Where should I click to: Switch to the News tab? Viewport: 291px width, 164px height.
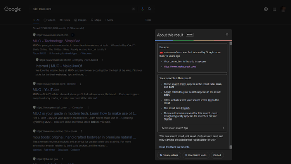[65, 20]
